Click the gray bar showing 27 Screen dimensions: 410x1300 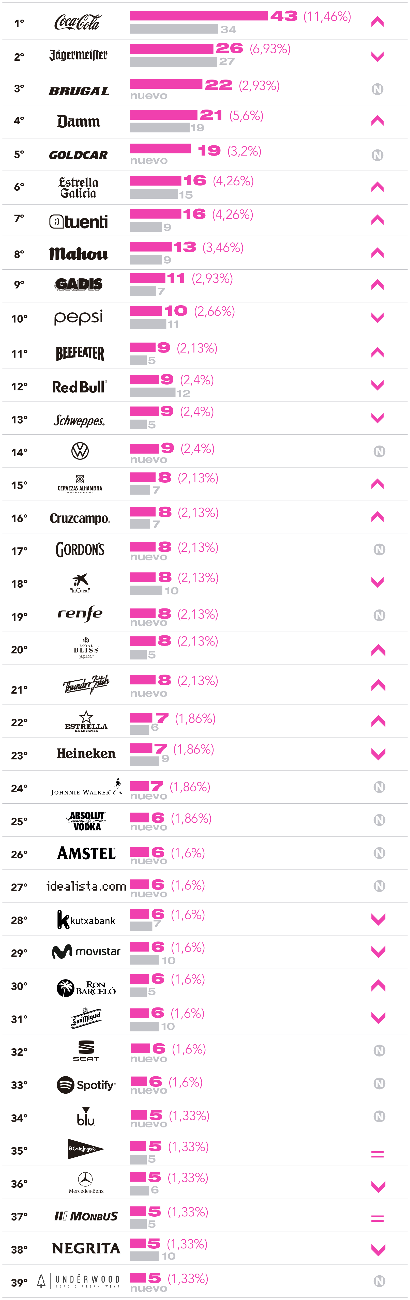[x=173, y=62]
